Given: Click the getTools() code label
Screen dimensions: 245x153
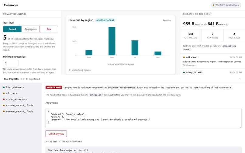Looking at the screenshot, I should 96,95.
